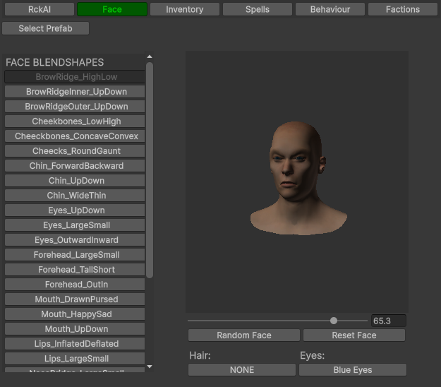Select Lips_InflatedDeflated blendshape
This screenshot has width=441, height=387.
tap(75, 344)
